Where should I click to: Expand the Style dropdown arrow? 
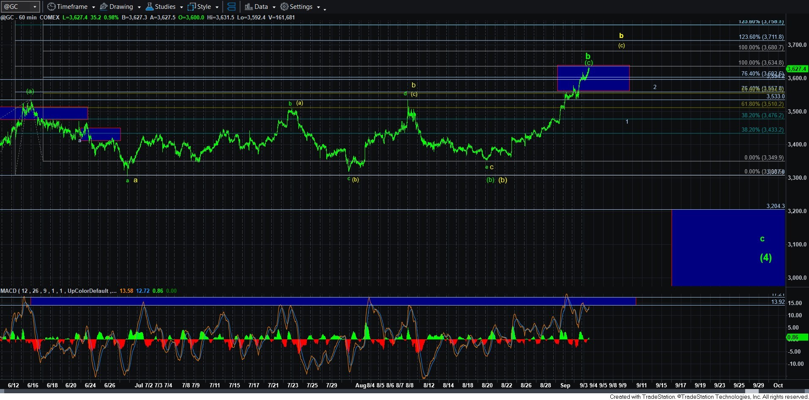click(217, 7)
